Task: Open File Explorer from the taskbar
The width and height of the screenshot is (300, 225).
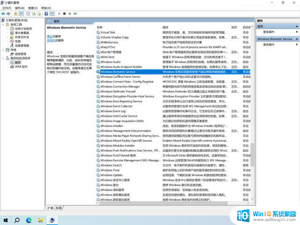Action: click(x=40, y=220)
